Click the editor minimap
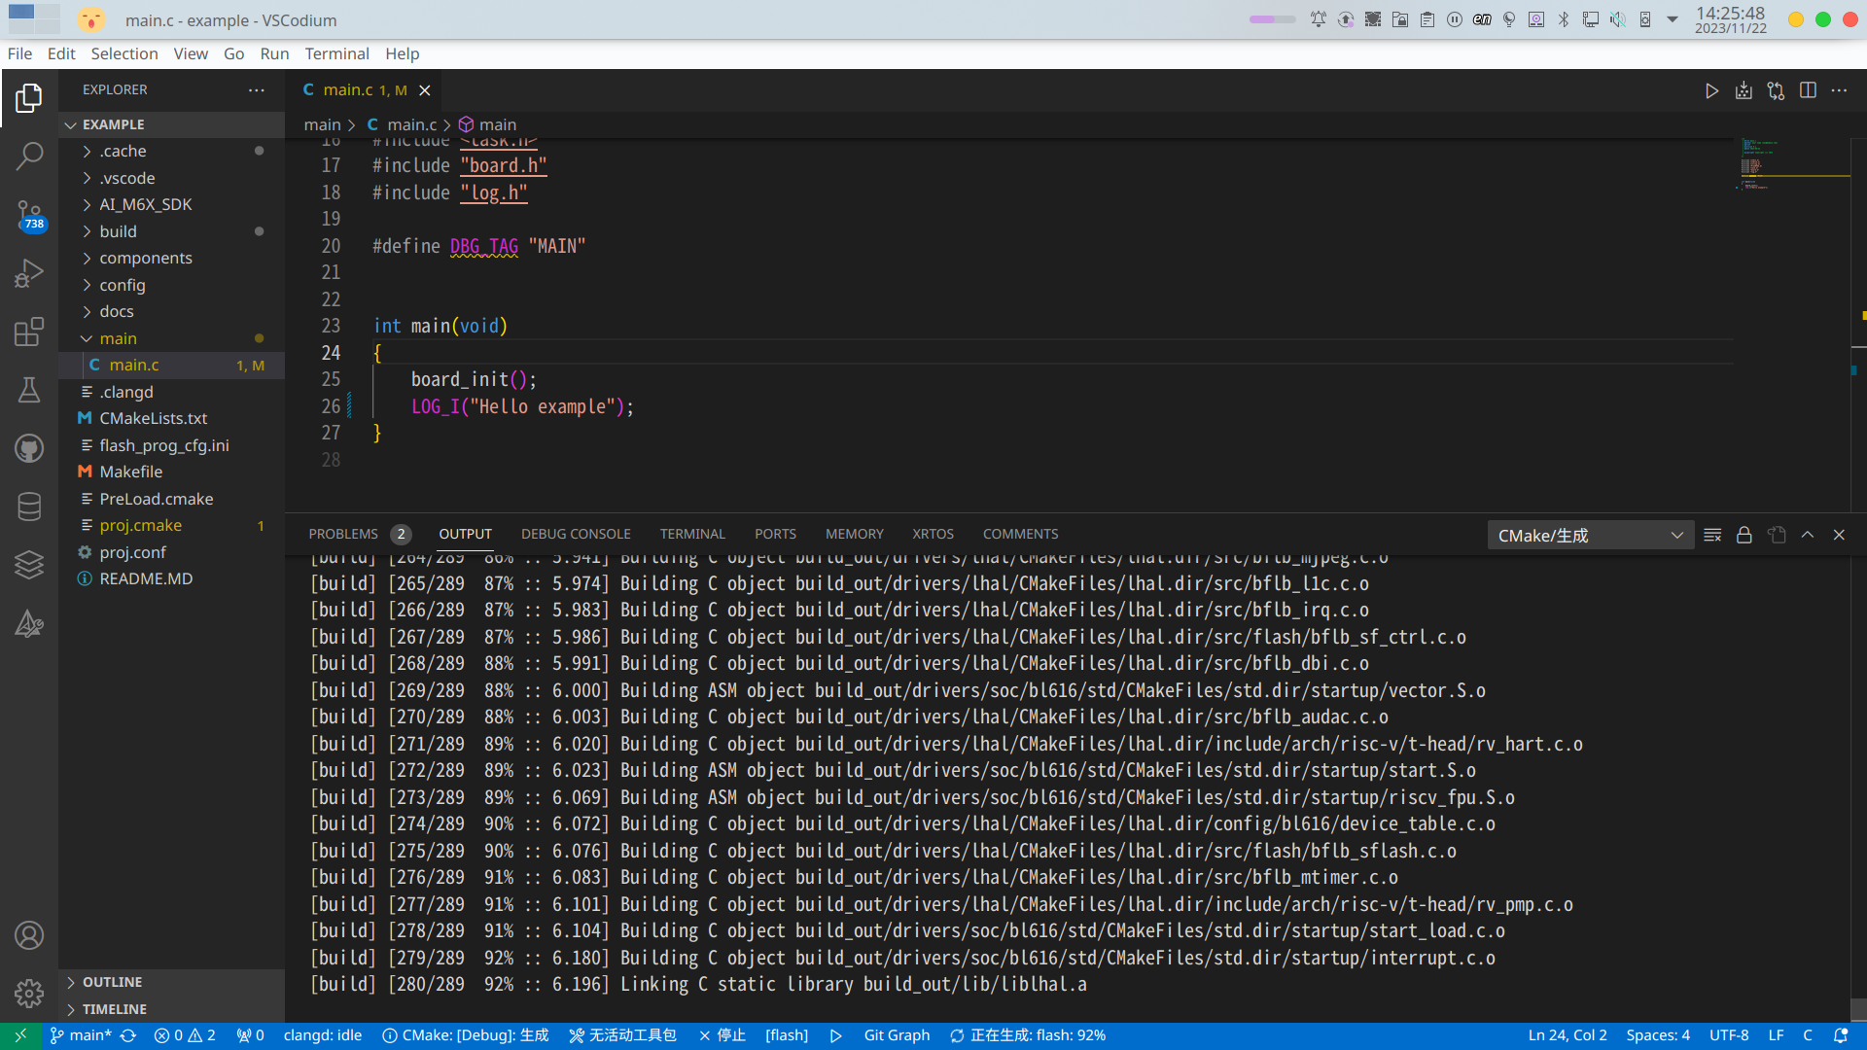The width and height of the screenshot is (1867, 1050). tap(1793, 326)
